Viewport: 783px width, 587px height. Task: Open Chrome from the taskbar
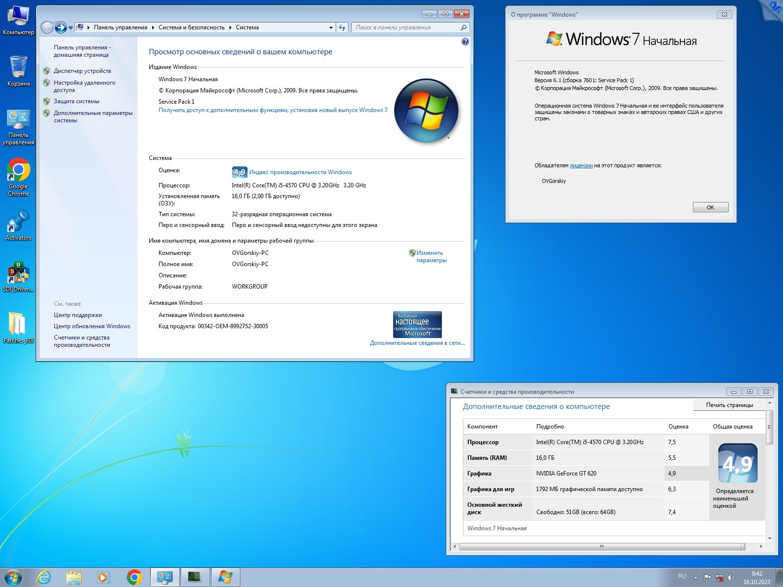(x=134, y=577)
